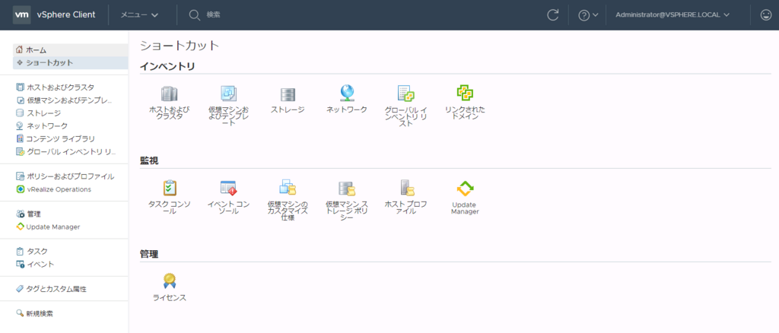Image resolution: width=779 pixels, height=333 pixels.
Task: Click the search magnifier icon in header
Action: [x=194, y=15]
